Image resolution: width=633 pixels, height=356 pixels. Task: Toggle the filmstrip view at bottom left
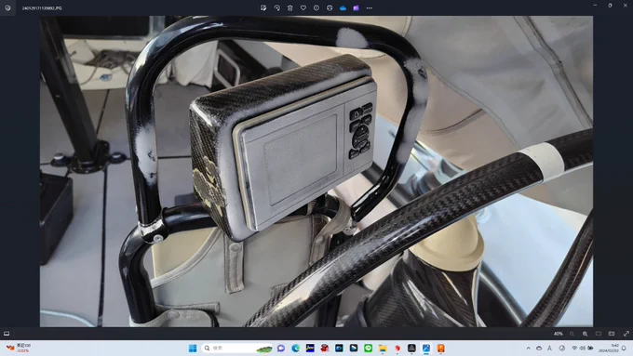(x=7, y=334)
